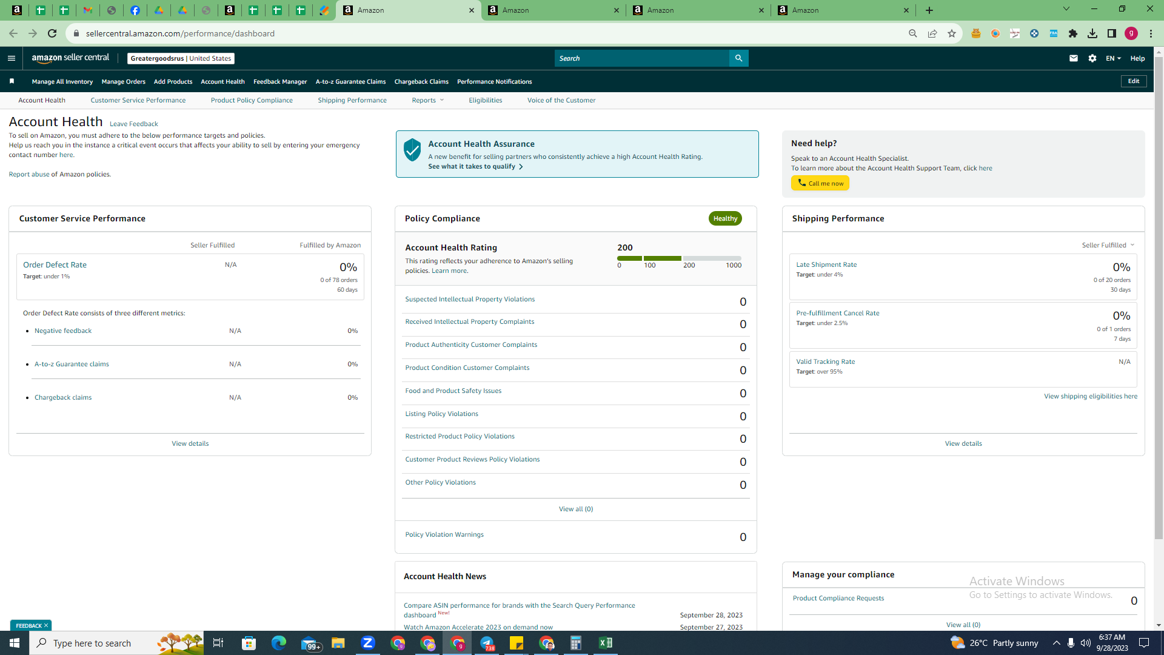Open Calculator from the taskbar
Viewport: 1164px width, 655px height.
(x=576, y=643)
